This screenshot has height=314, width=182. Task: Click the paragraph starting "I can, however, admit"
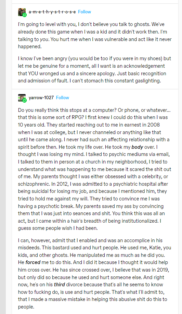click(x=94, y=274)
